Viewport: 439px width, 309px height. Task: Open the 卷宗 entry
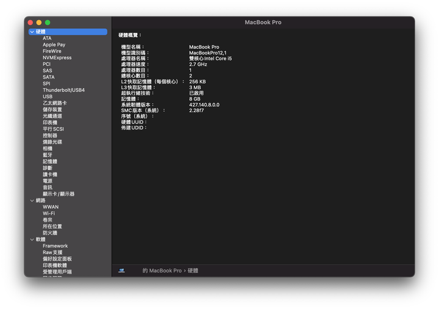point(48,220)
